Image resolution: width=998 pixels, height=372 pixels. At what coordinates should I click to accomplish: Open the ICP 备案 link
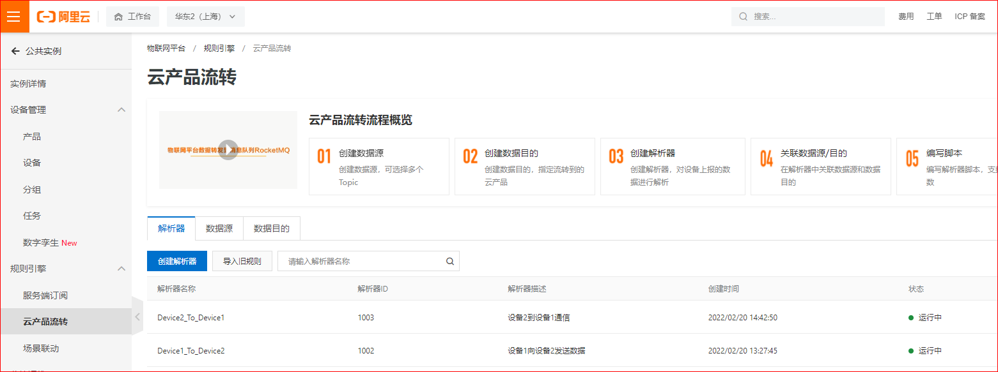[x=970, y=17]
